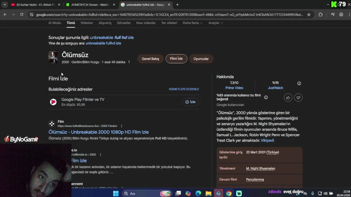Open the Parçalanmış sequel link
Screen dimensions: 351x197
[x=255, y=179]
